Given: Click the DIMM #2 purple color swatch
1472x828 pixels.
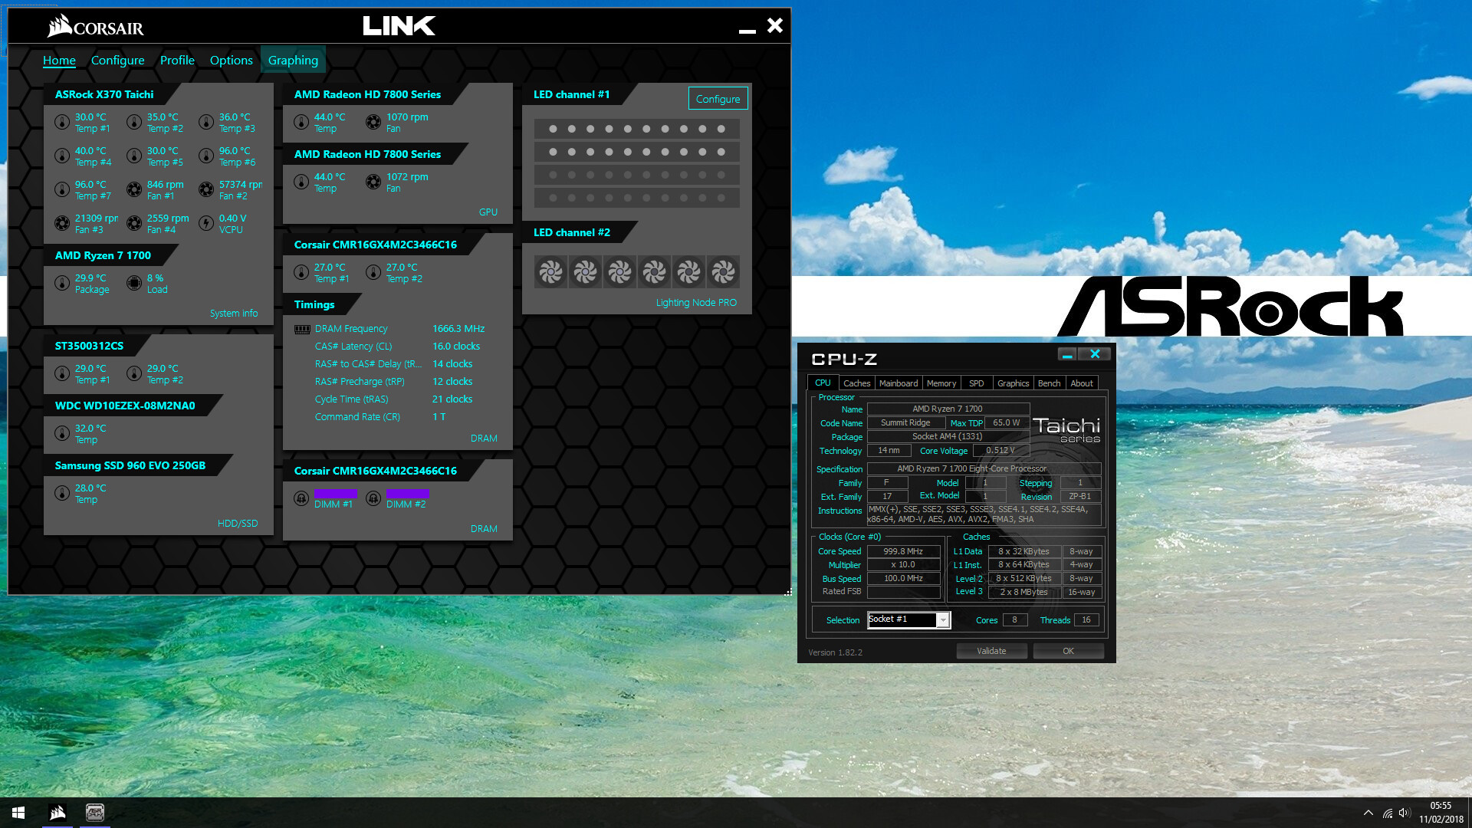Looking at the screenshot, I should tap(407, 493).
